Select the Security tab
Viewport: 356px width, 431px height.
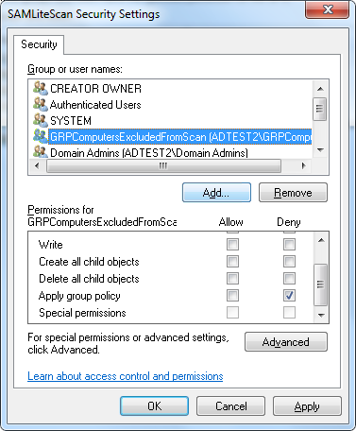coord(39,44)
